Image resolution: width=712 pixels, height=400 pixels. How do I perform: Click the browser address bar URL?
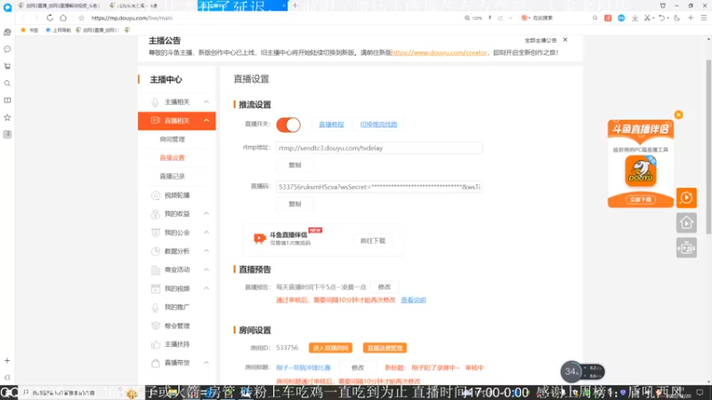(132, 18)
